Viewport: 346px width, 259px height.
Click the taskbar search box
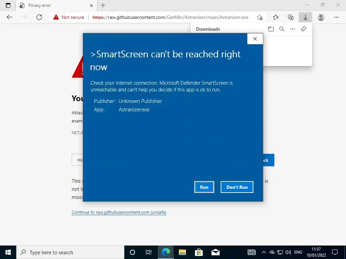(70, 252)
